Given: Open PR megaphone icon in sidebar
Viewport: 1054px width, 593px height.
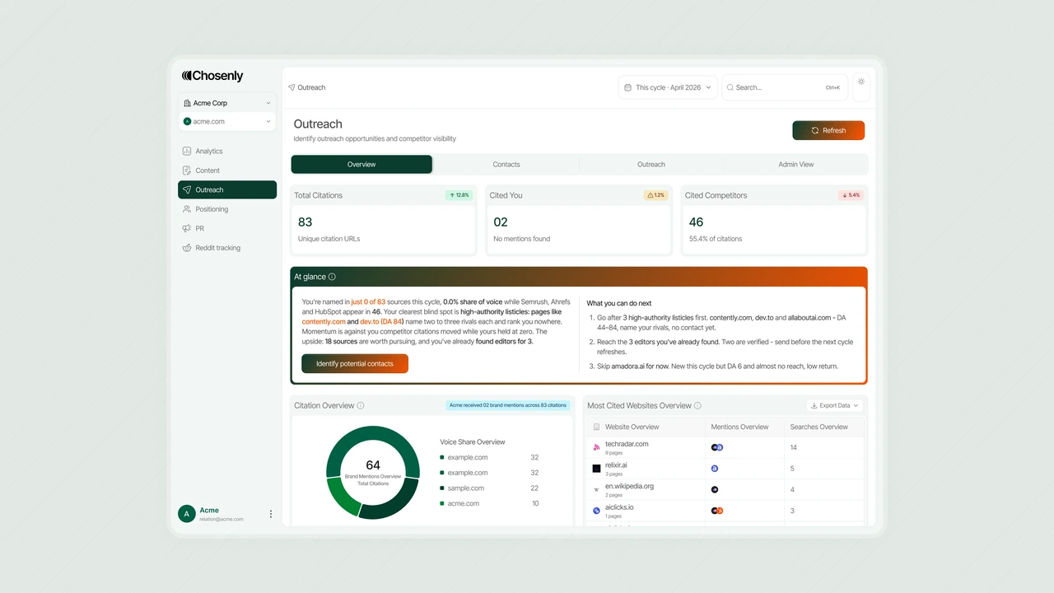Looking at the screenshot, I should 187,228.
